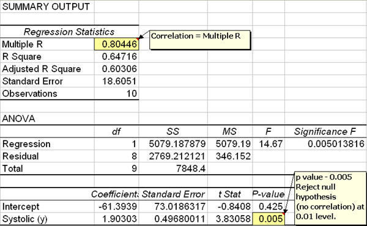This screenshot has width=367, height=226.
Task: Click the df column header
Action: 117,131
